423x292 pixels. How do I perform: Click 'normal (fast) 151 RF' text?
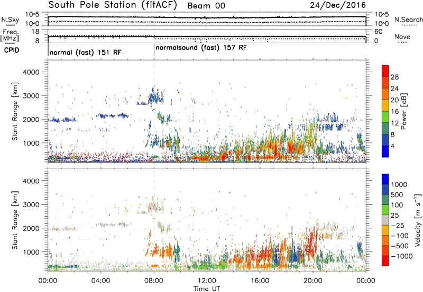tap(86, 52)
